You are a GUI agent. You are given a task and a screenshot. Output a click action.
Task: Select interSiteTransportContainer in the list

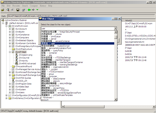78,62
